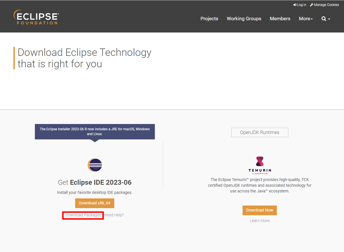Click 'Install your favorite desktop IDE packages.' text
The width and height of the screenshot is (344, 252).
point(95,192)
